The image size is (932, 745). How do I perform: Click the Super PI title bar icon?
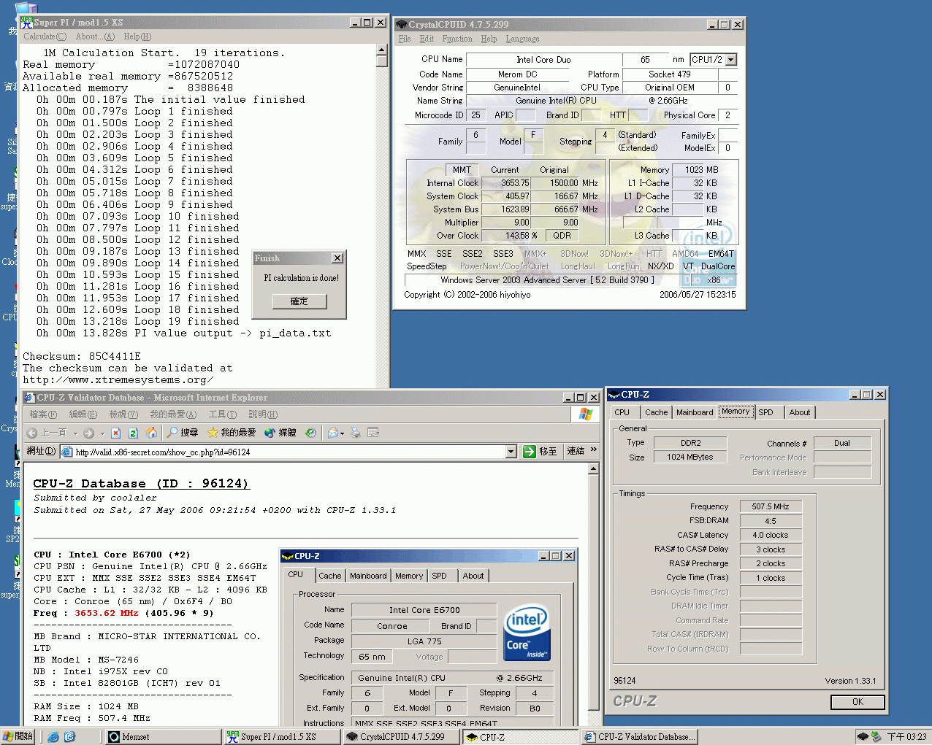27,23
